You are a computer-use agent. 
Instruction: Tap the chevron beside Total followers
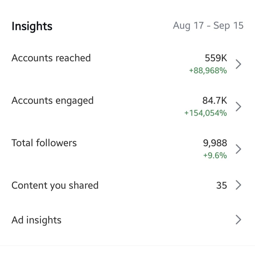coord(238,149)
